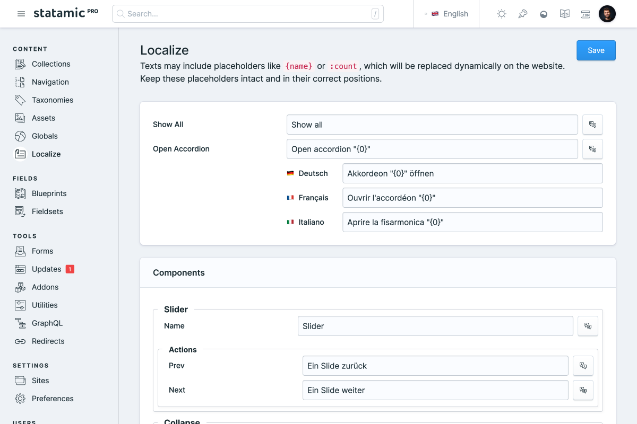Image resolution: width=637 pixels, height=424 pixels.
Task: Click the .com view site icon
Action: pos(586,14)
